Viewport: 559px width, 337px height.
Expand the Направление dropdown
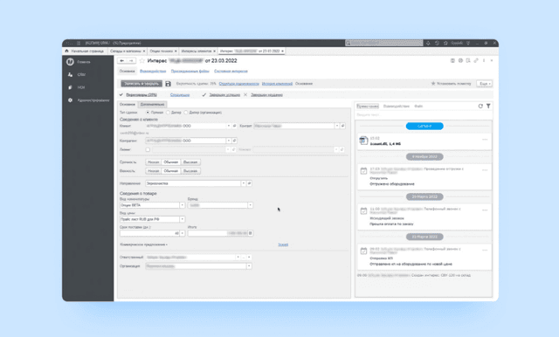[244, 183]
